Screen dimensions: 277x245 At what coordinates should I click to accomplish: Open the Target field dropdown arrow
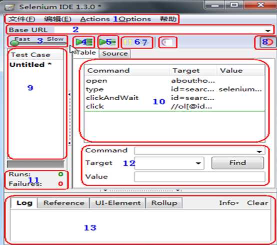[198, 163]
